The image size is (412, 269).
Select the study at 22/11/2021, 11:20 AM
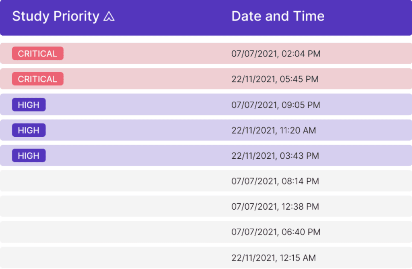point(206,130)
